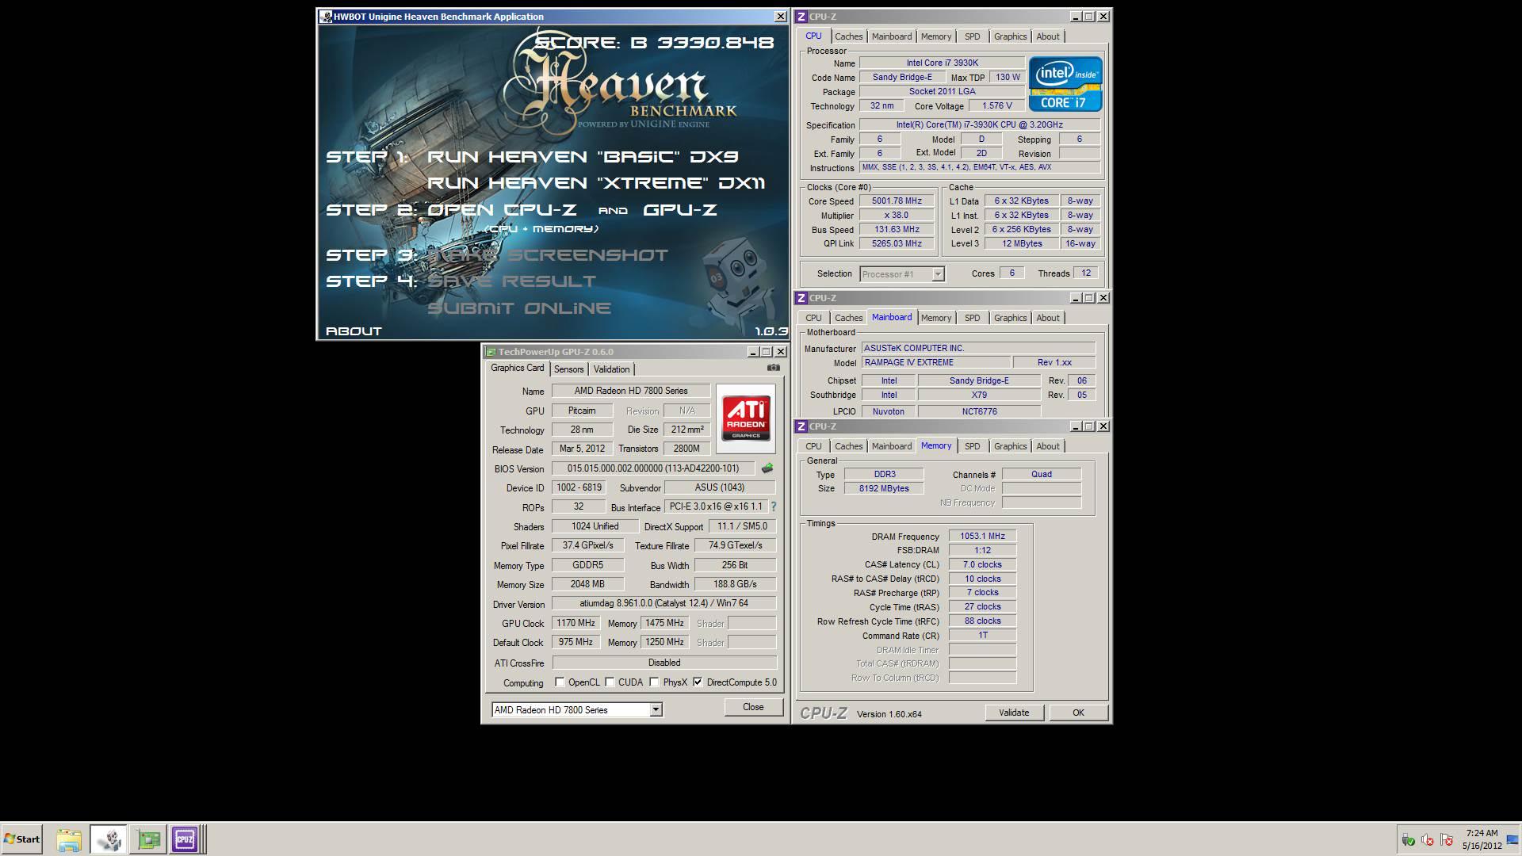The height and width of the screenshot is (856, 1522).
Task: Click the GPU-Z screenshot camera icon
Action: 774,368
